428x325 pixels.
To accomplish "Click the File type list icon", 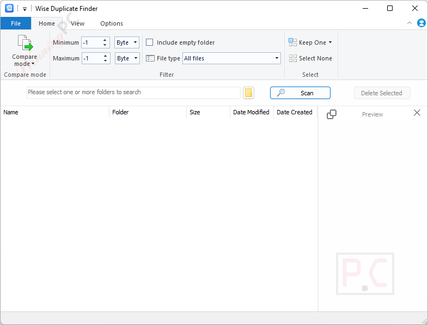I will click(x=150, y=58).
